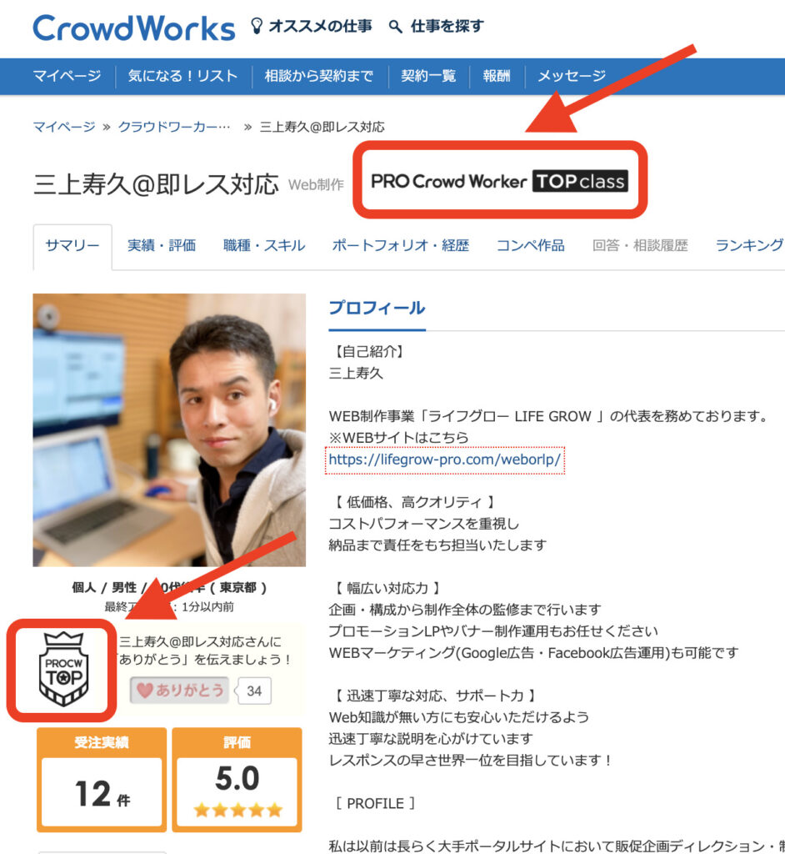Click the profile photo of 三上寿久

pos(169,430)
